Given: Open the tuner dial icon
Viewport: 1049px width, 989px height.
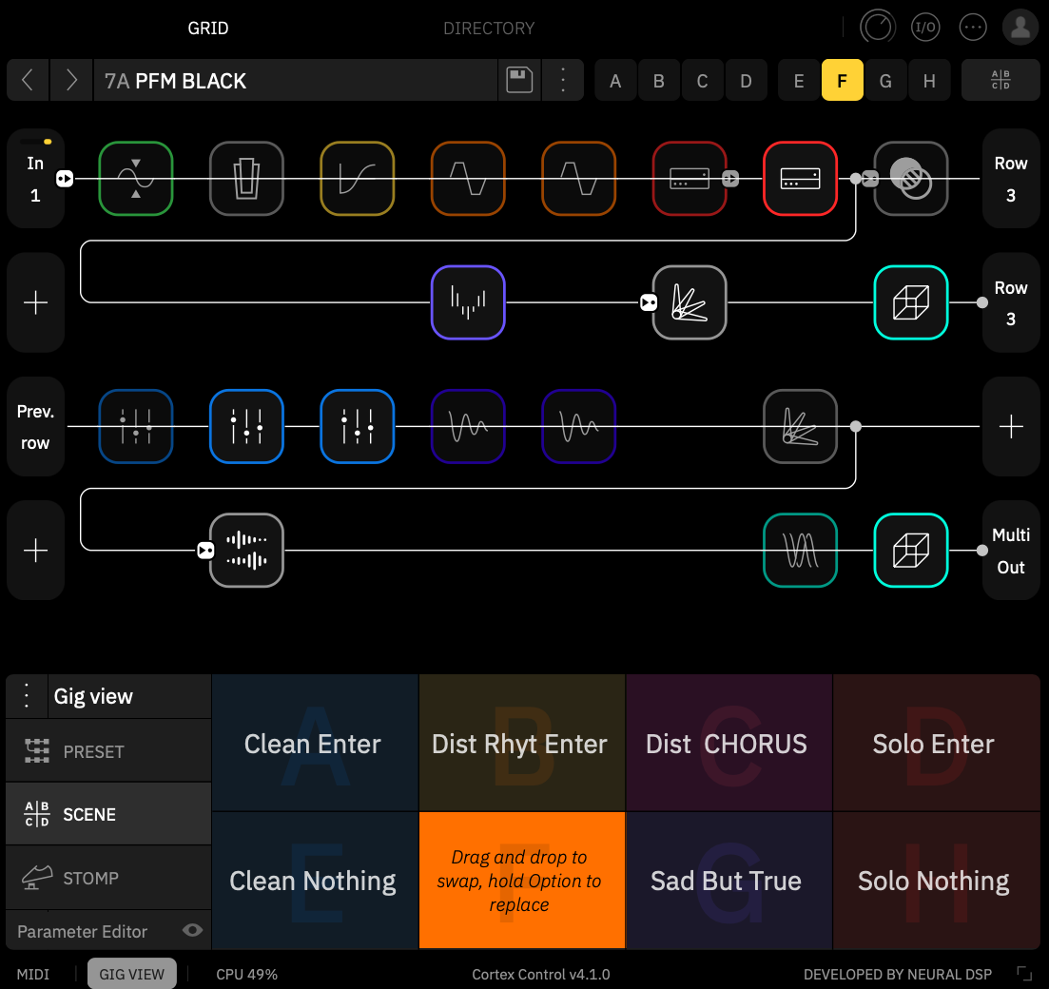Looking at the screenshot, I should click(877, 28).
